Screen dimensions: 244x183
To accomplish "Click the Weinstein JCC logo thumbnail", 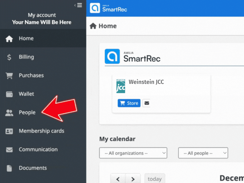I will (121, 86).
